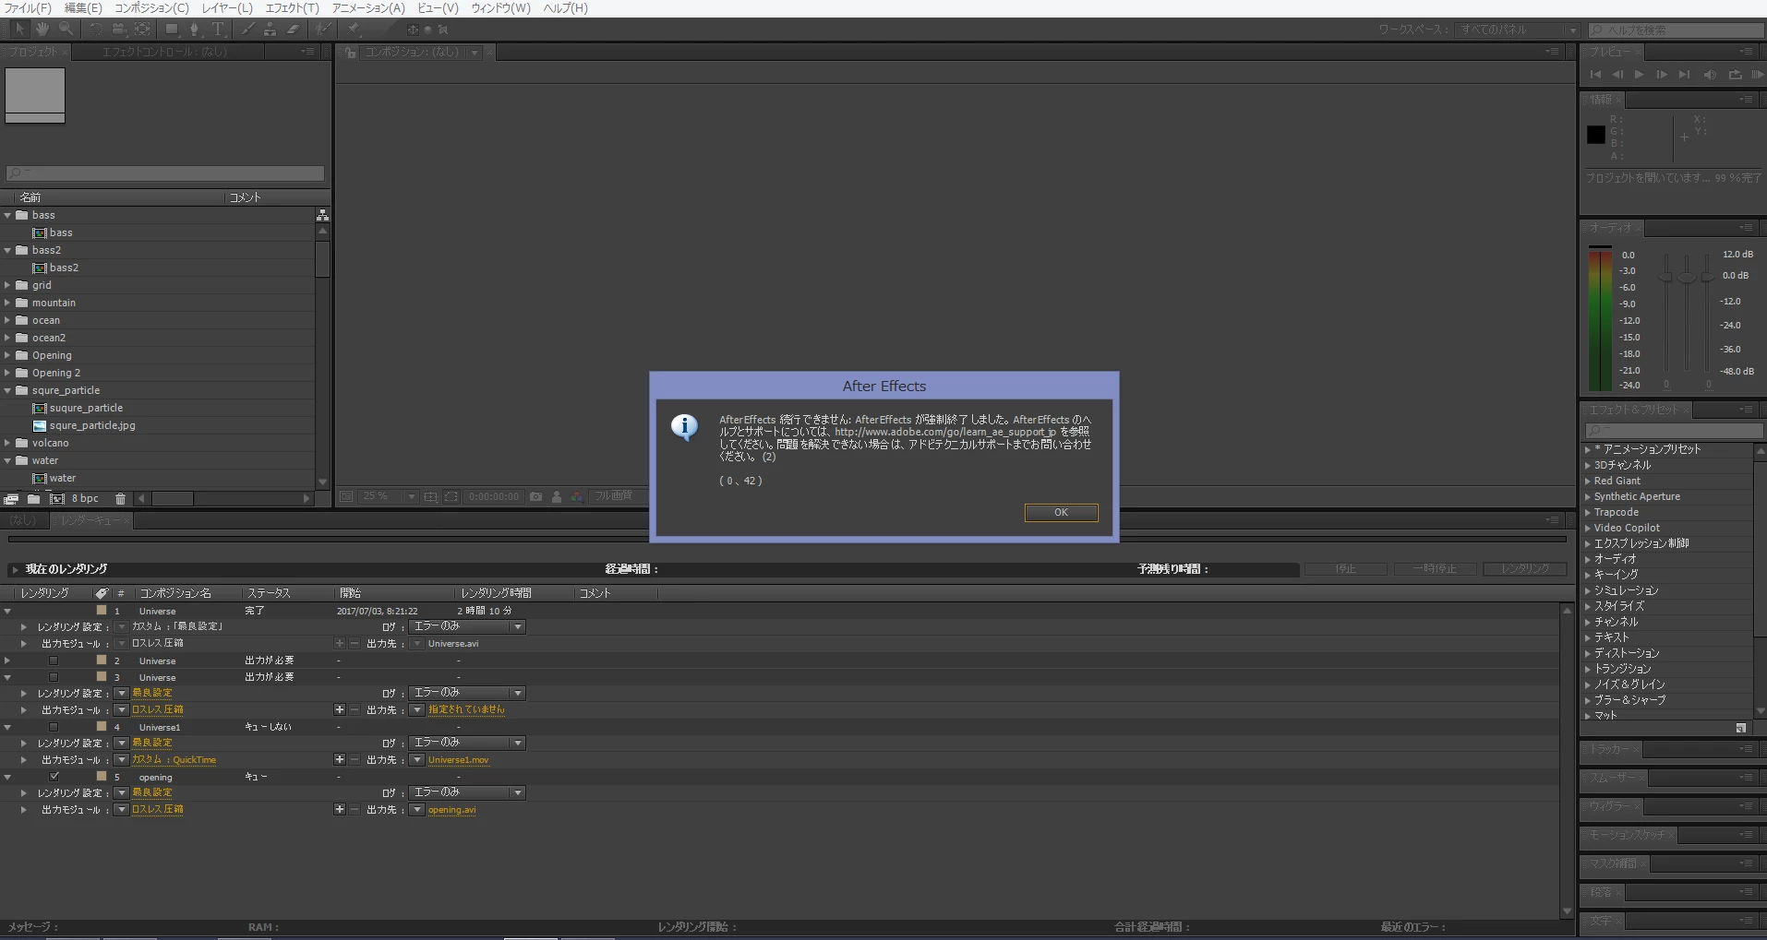
Task: Select the Rotation tool
Action: [x=96, y=30]
